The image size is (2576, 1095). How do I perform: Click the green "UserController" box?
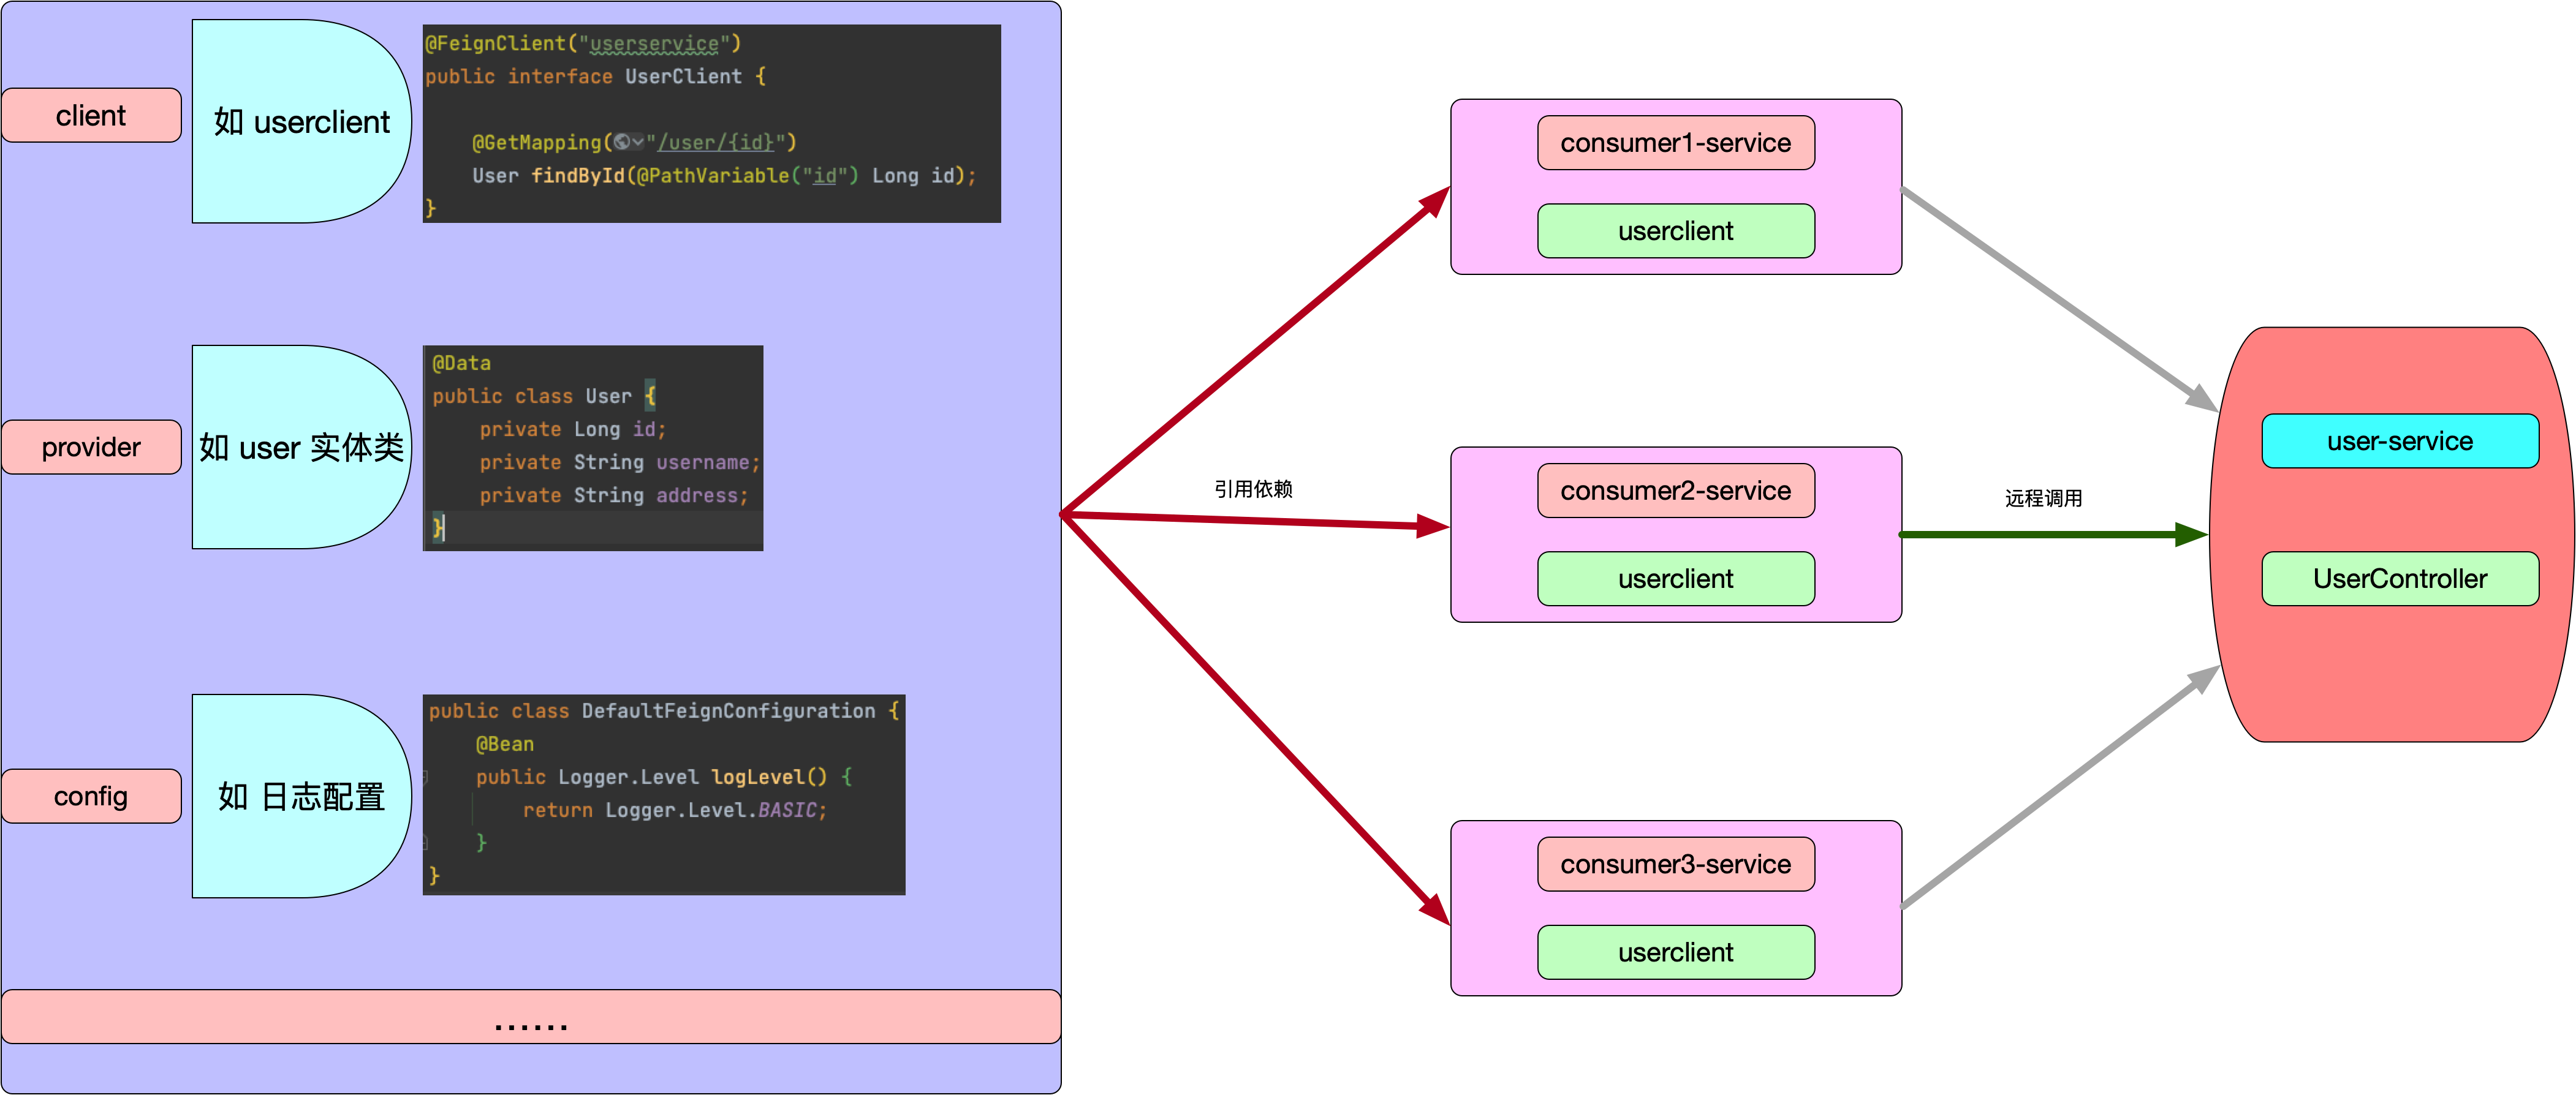coord(2400,579)
